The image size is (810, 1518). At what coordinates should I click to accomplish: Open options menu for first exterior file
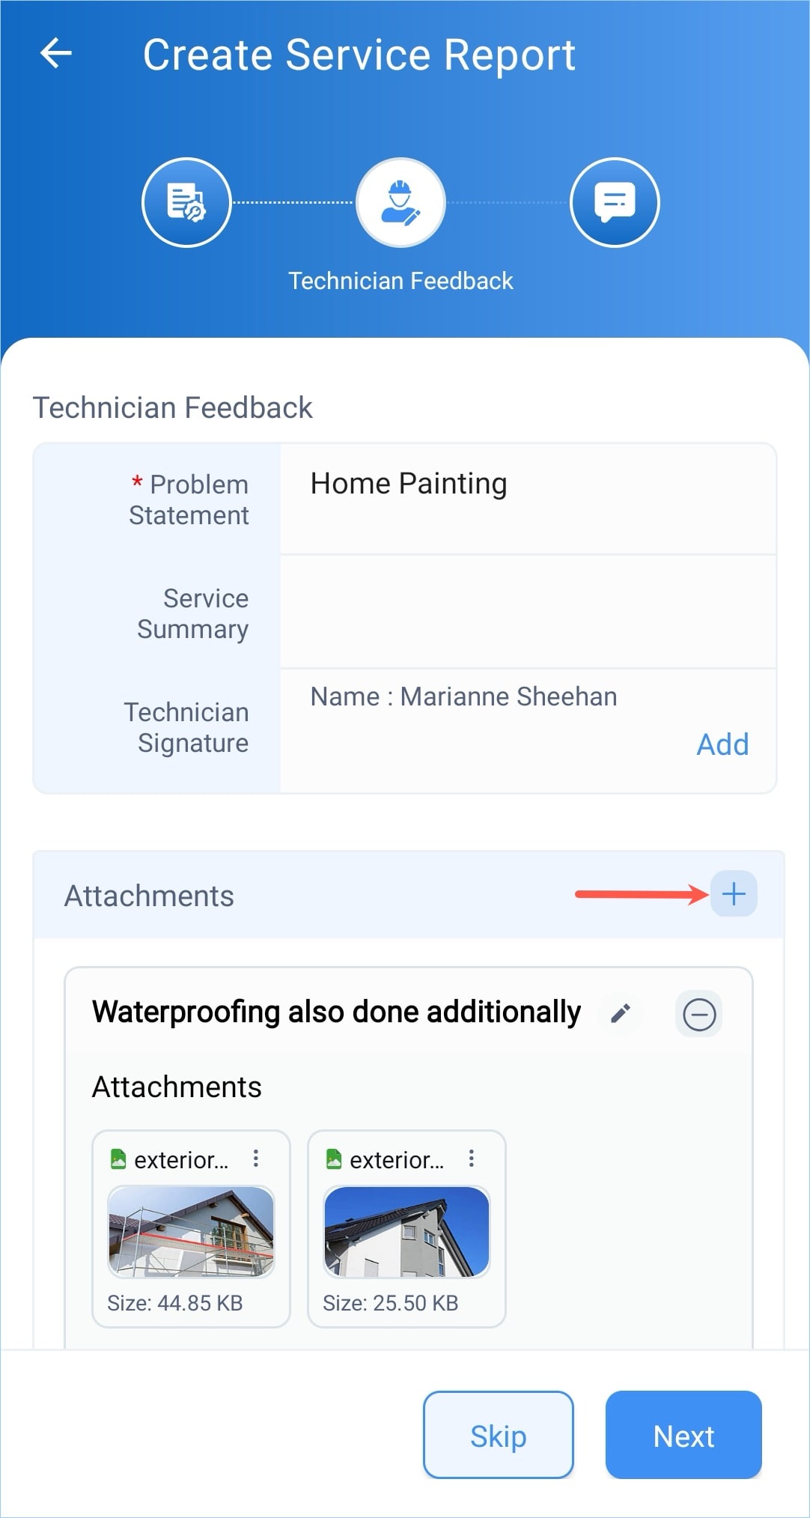[x=256, y=1159]
